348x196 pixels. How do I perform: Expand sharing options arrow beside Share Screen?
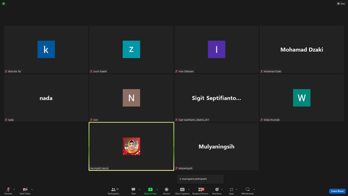pos(157,189)
